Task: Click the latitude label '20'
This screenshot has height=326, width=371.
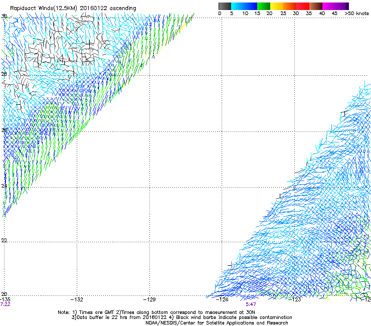Action: click(x=4, y=294)
